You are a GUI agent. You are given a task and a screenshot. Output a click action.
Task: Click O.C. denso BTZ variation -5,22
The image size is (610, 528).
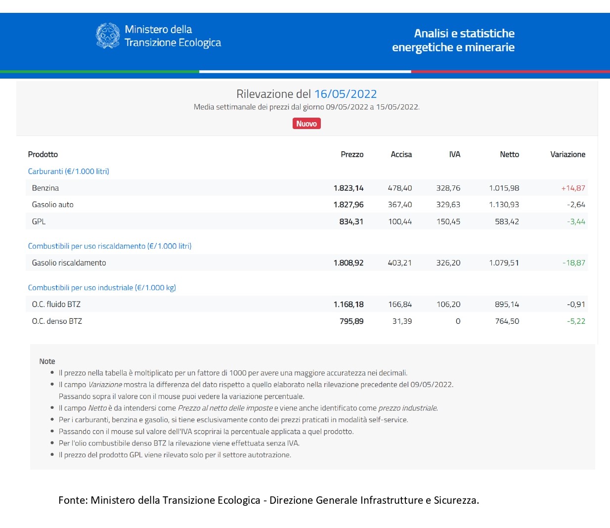click(x=576, y=321)
